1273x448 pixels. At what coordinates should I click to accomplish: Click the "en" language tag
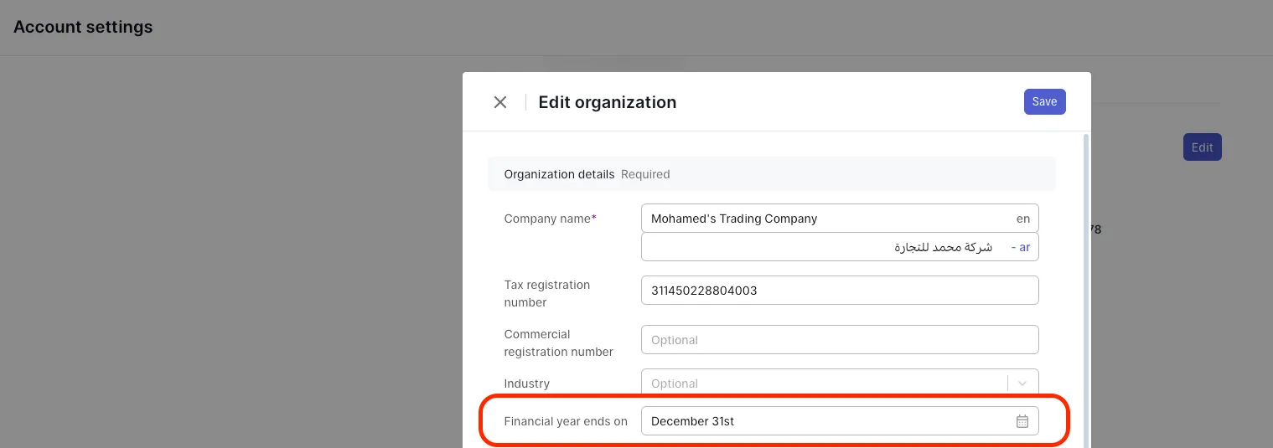1023,219
